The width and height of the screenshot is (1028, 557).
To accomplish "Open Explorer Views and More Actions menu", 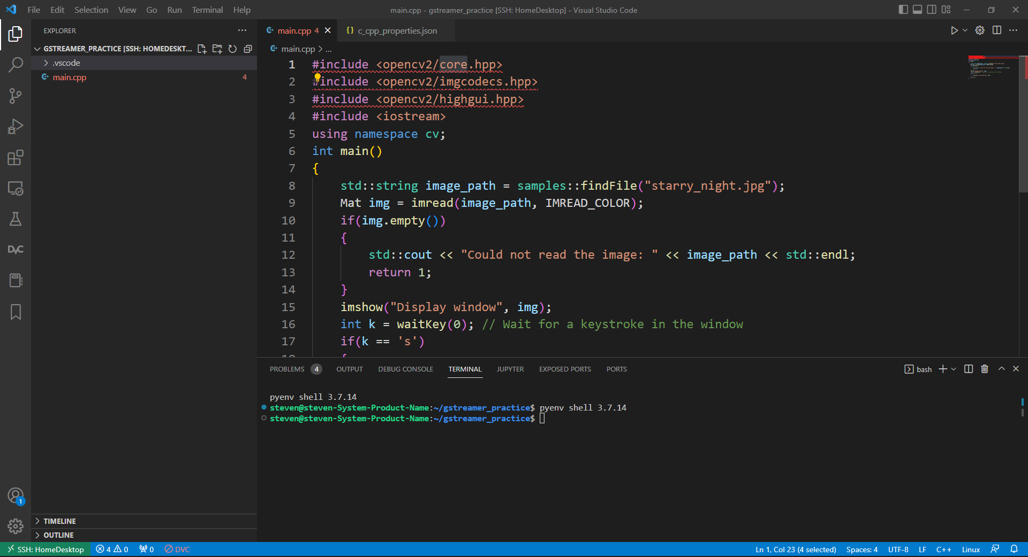I will pos(243,30).
